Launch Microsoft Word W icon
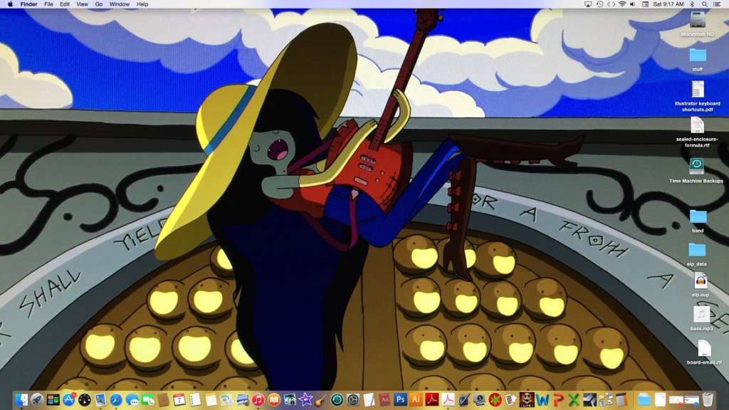 (x=542, y=400)
